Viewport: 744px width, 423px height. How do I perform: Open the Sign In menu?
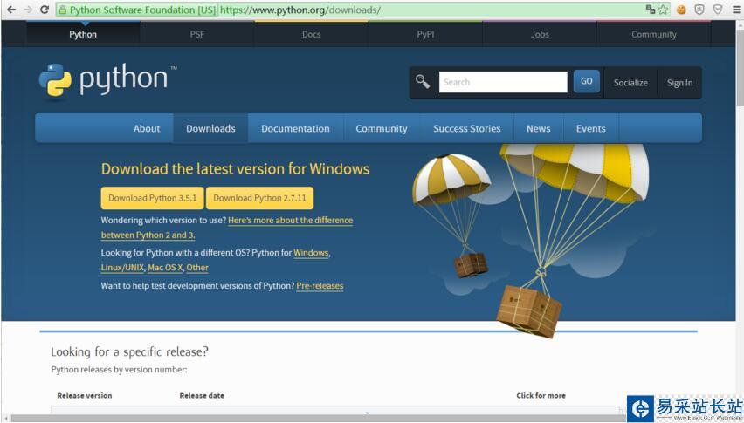click(x=679, y=83)
